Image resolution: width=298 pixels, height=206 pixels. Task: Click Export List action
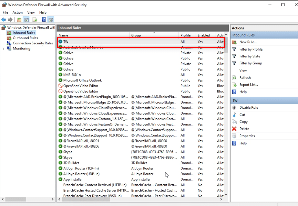(249, 85)
